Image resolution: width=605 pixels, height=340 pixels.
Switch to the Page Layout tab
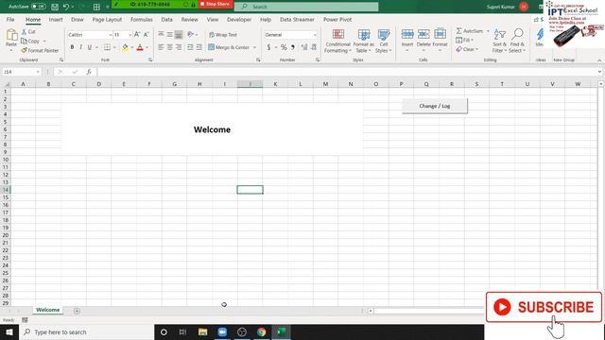click(107, 19)
